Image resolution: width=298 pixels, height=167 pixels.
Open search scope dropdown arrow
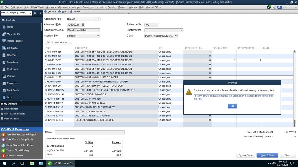point(30,13)
